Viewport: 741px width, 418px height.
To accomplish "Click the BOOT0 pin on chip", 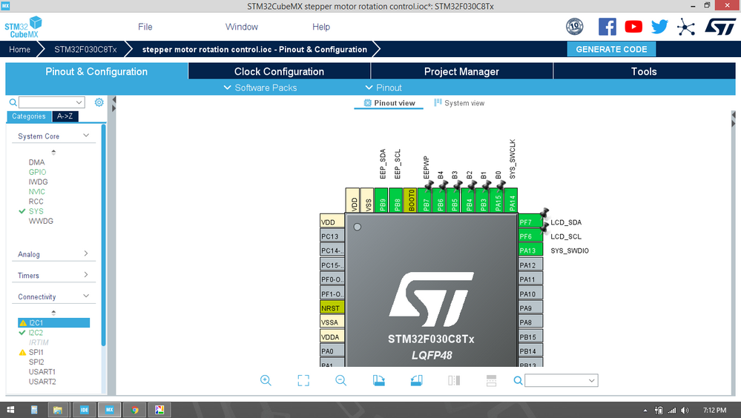I will [410, 200].
